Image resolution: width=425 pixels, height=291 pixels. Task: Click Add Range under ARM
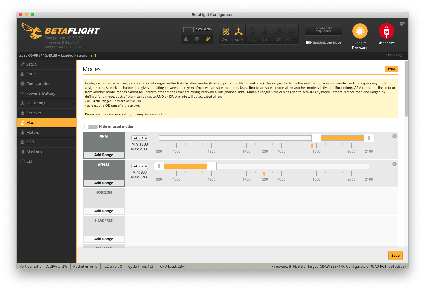tap(104, 155)
